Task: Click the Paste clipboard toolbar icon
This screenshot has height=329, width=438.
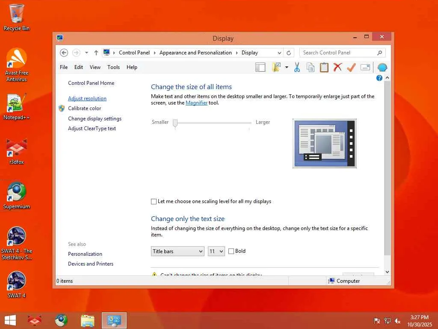Action: point(324,67)
